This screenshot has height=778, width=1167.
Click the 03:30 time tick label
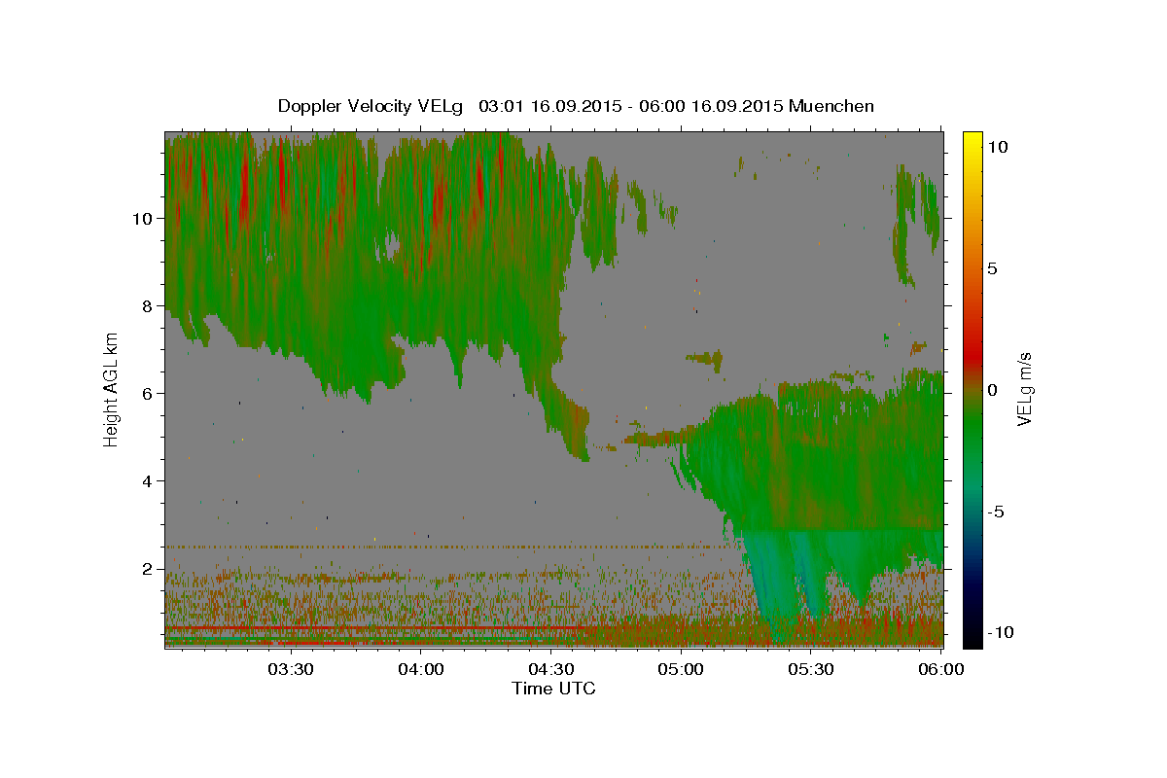tap(290, 669)
